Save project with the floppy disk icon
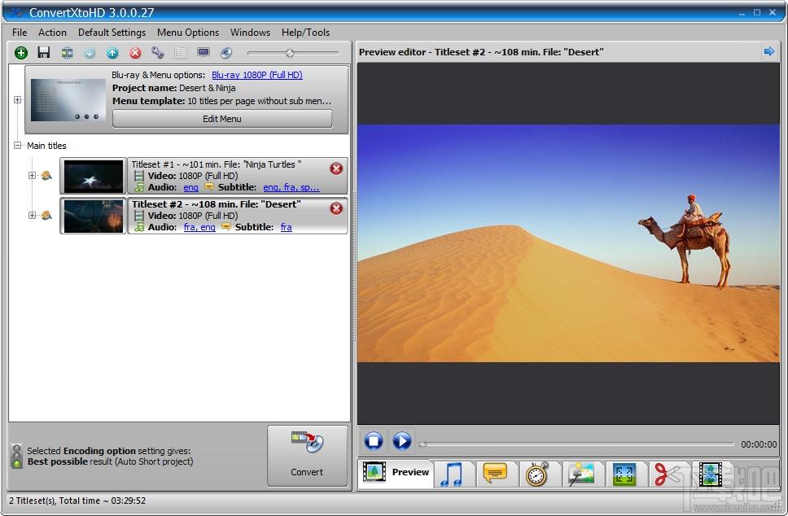The image size is (788, 516). pyautogui.click(x=44, y=53)
